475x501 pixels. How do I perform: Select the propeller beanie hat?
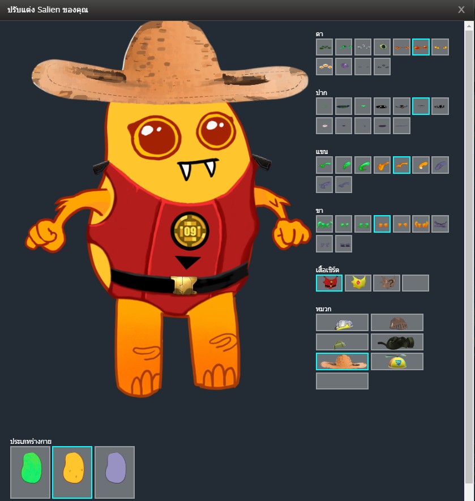pos(397,362)
